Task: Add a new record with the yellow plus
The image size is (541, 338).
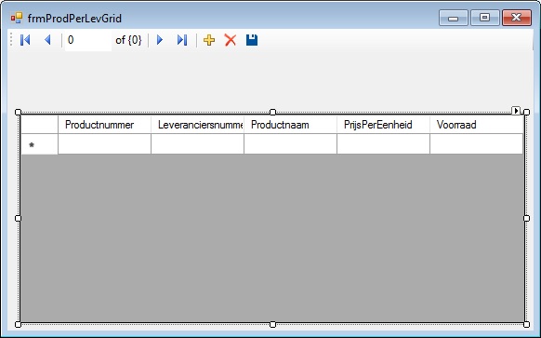Action: click(209, 40)
